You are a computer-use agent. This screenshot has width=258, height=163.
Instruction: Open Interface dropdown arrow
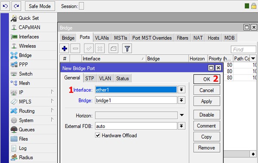181,90
